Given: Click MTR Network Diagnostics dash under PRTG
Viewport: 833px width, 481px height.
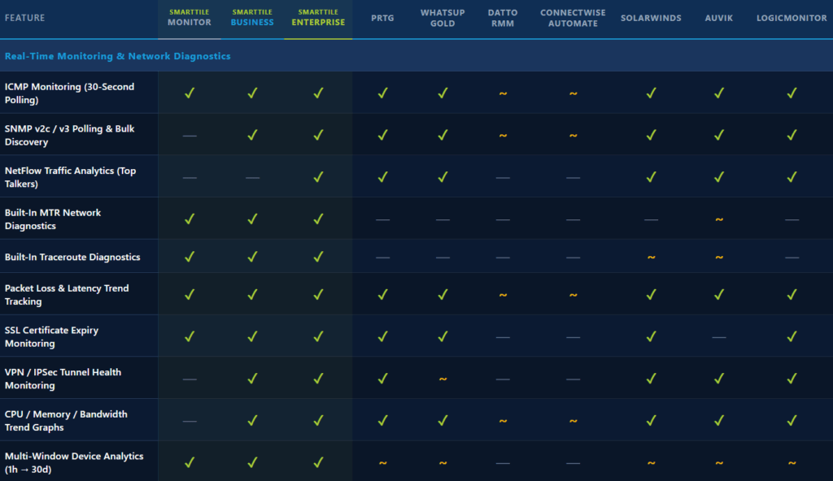Looking at the screenshot, I should 382,220.
